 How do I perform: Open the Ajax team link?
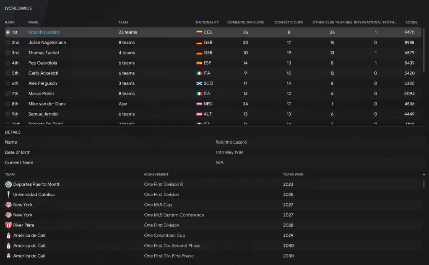click(123, 104)
